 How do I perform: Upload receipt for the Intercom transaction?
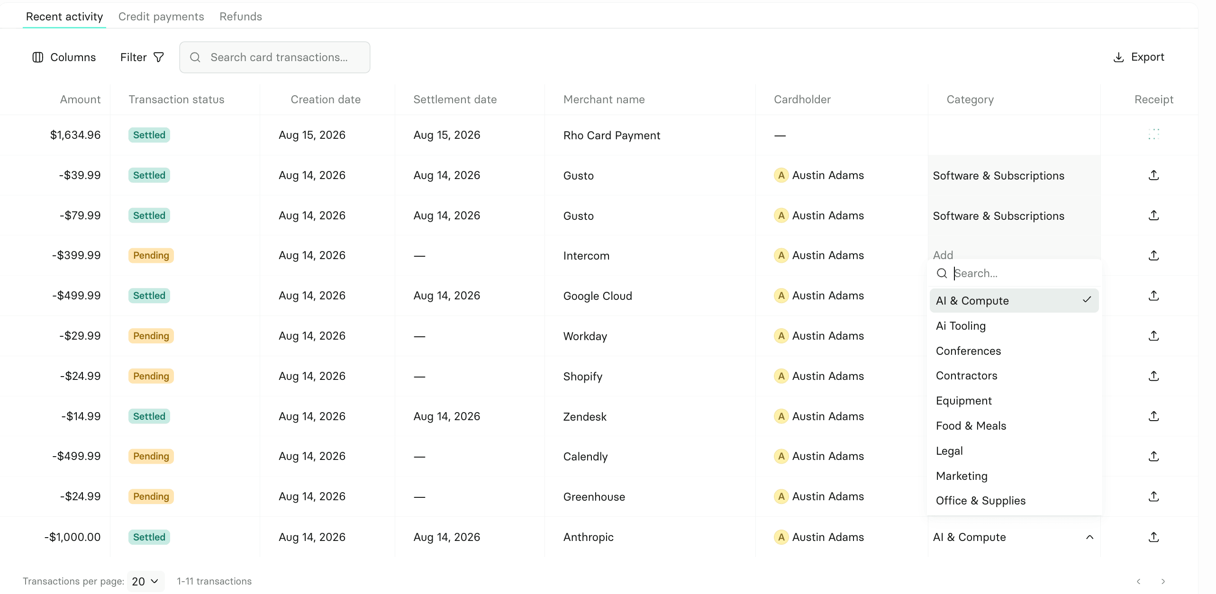[1153, 255]
